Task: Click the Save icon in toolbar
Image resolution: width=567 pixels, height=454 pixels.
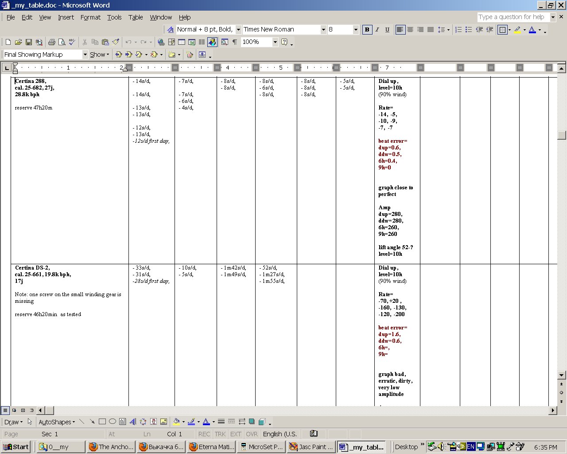Action: pos(28,42)
